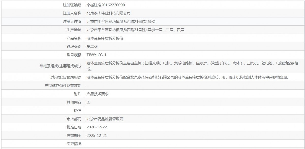Viewport: 305px width, 149px height.
Task: Click the 批准日期 label
Action: tap(74, 127)
